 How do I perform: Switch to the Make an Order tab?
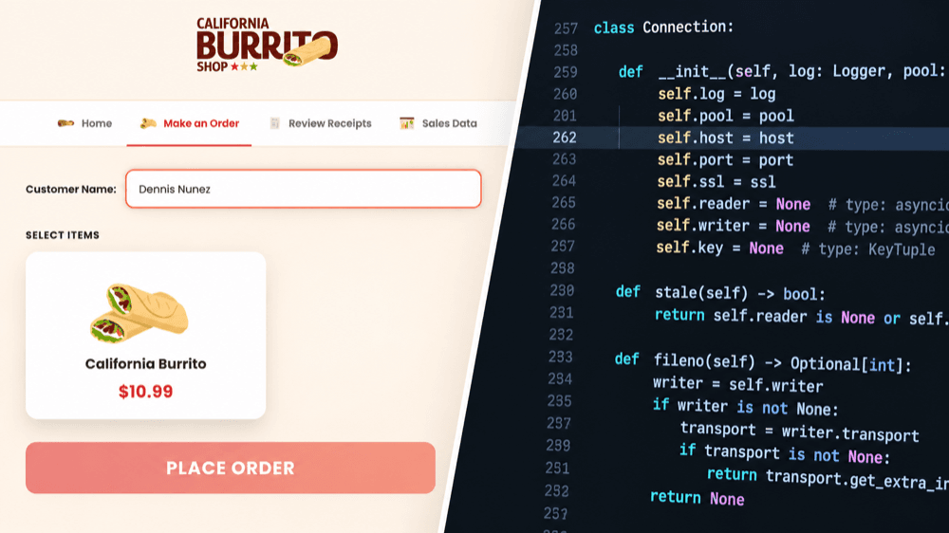click(190, 123)
